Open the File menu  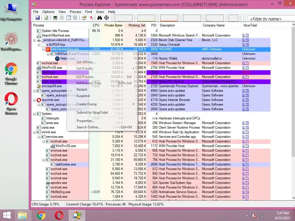36,12
